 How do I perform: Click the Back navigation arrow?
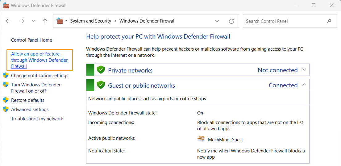[8, 21]
